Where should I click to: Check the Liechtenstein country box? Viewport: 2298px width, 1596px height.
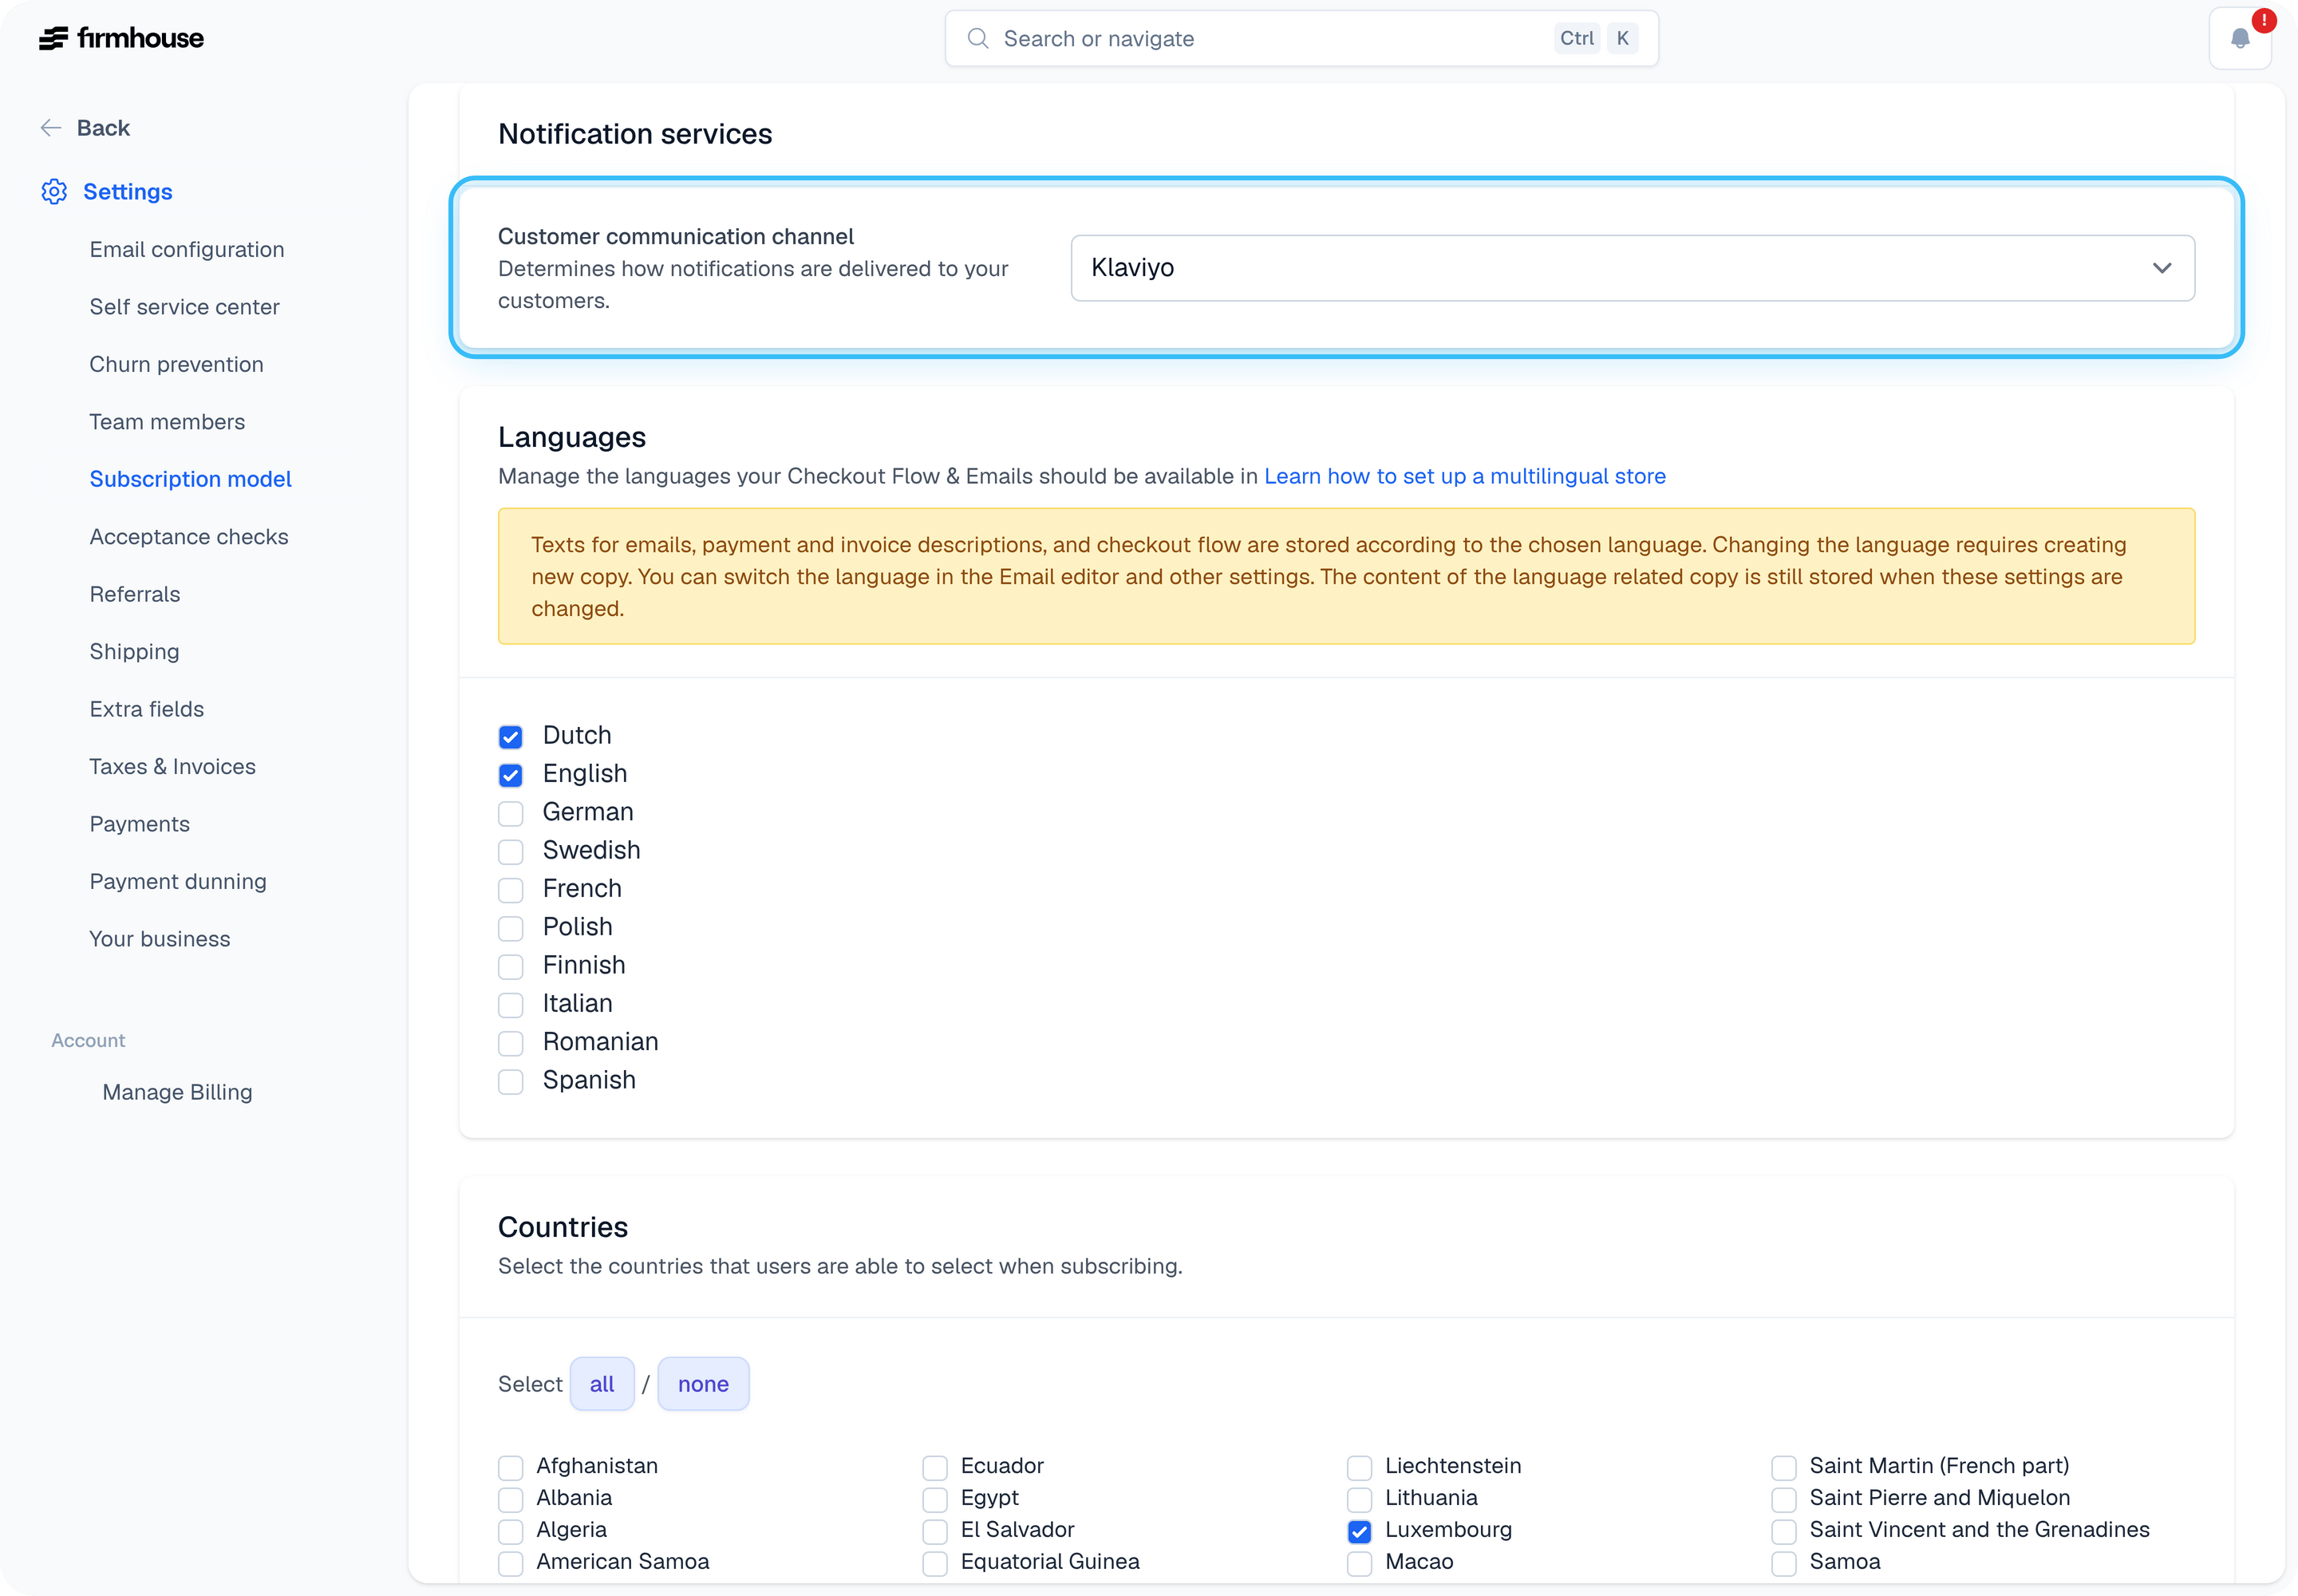pyautogui.click(x=1360, y=1467)
